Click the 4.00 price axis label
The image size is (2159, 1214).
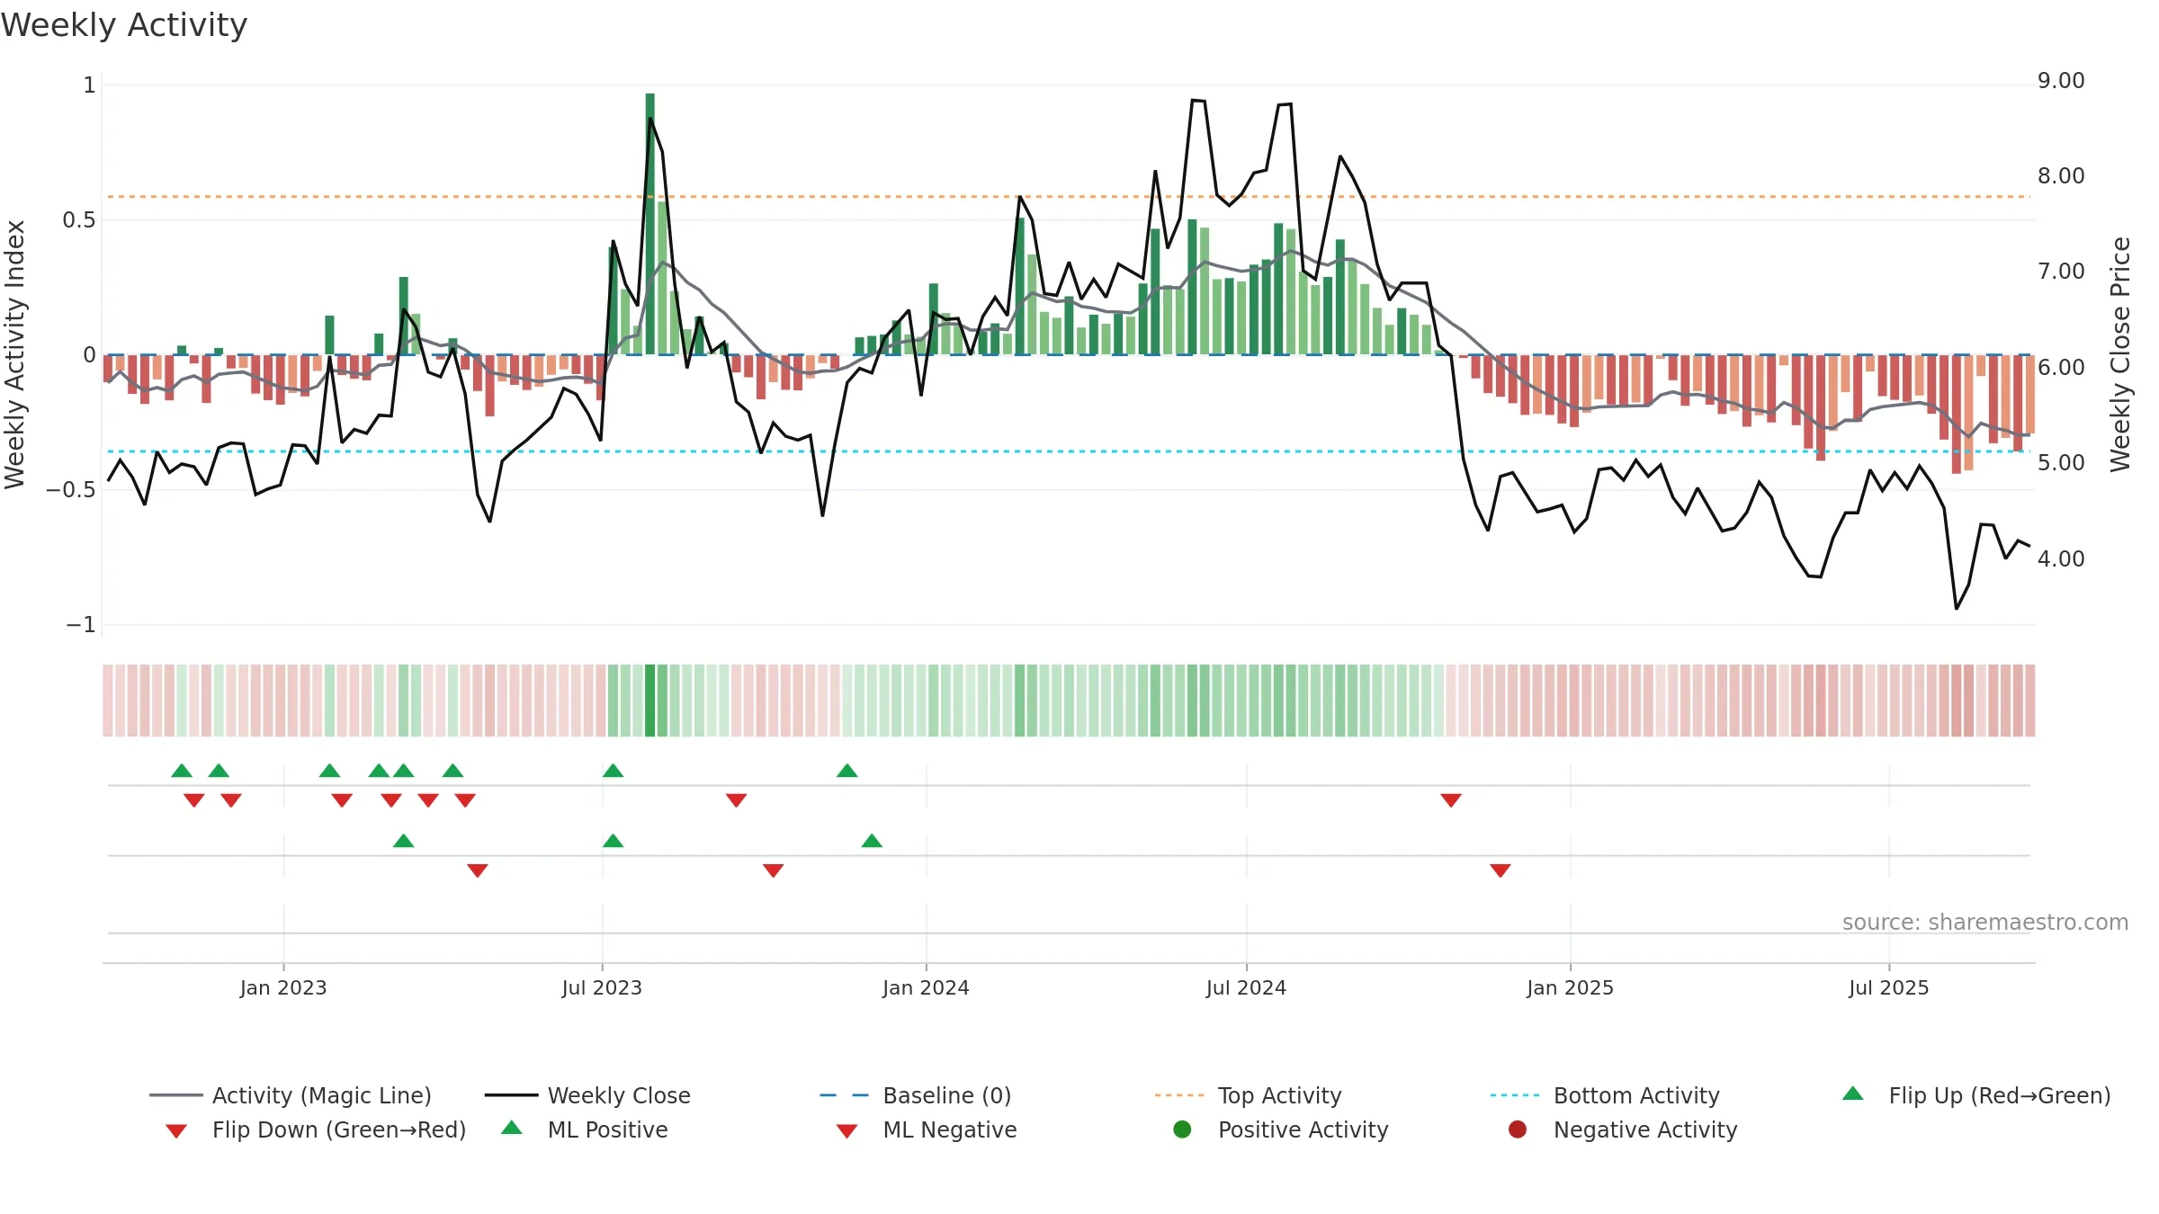click(x=2061, y=558)
